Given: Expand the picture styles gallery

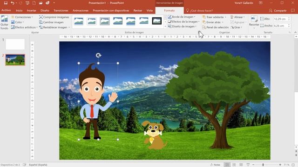Looking at the screenshot, I should 165,27.
